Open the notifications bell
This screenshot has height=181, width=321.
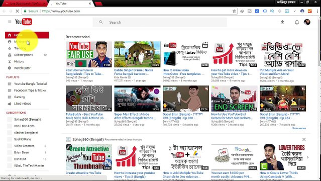(297, 22)
